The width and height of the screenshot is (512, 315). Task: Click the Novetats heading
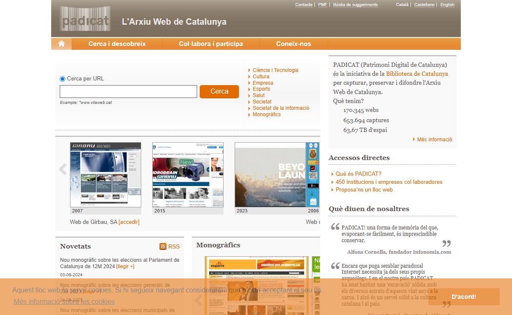pyautogui.click(x=76, y=246)
